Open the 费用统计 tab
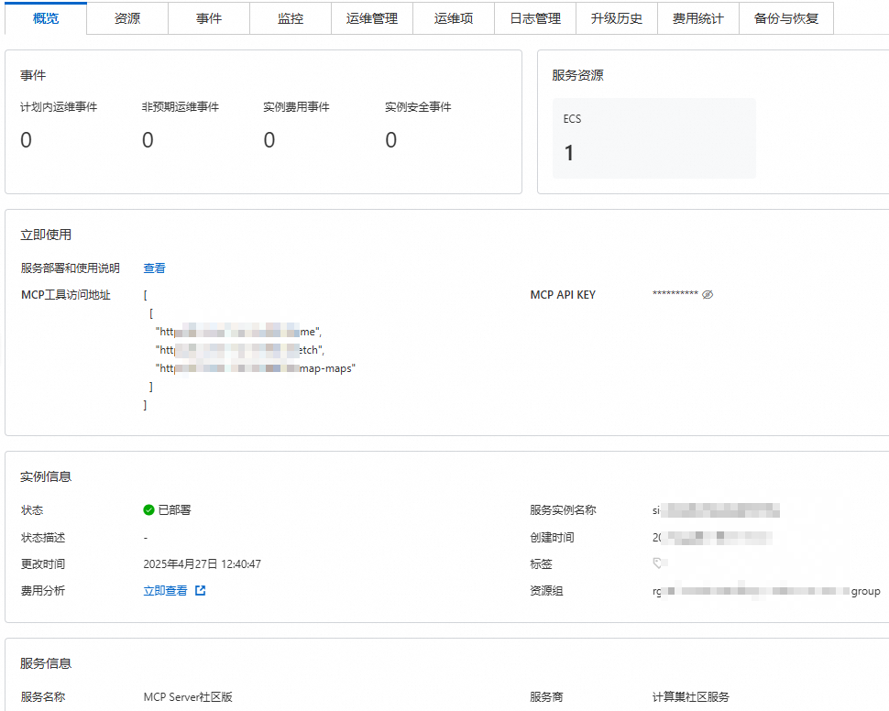 (698, 18)
